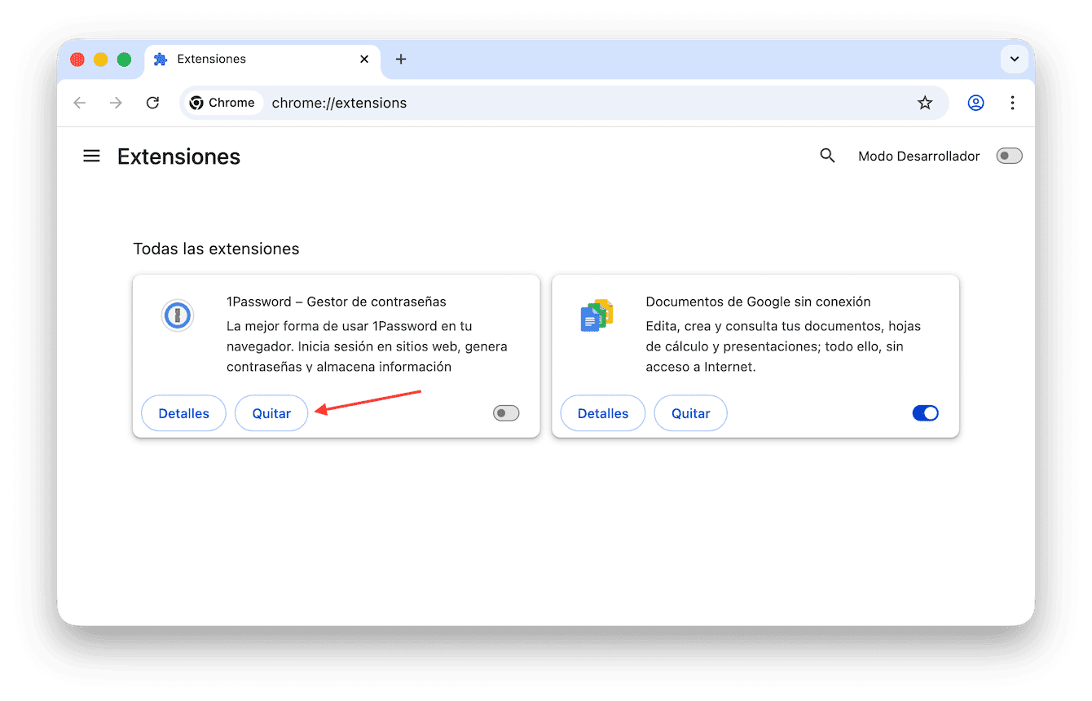Click Detalles on the 1Password extension
Screen dimensions: 1092x701
pyautogui.click(x=183, y=413)
